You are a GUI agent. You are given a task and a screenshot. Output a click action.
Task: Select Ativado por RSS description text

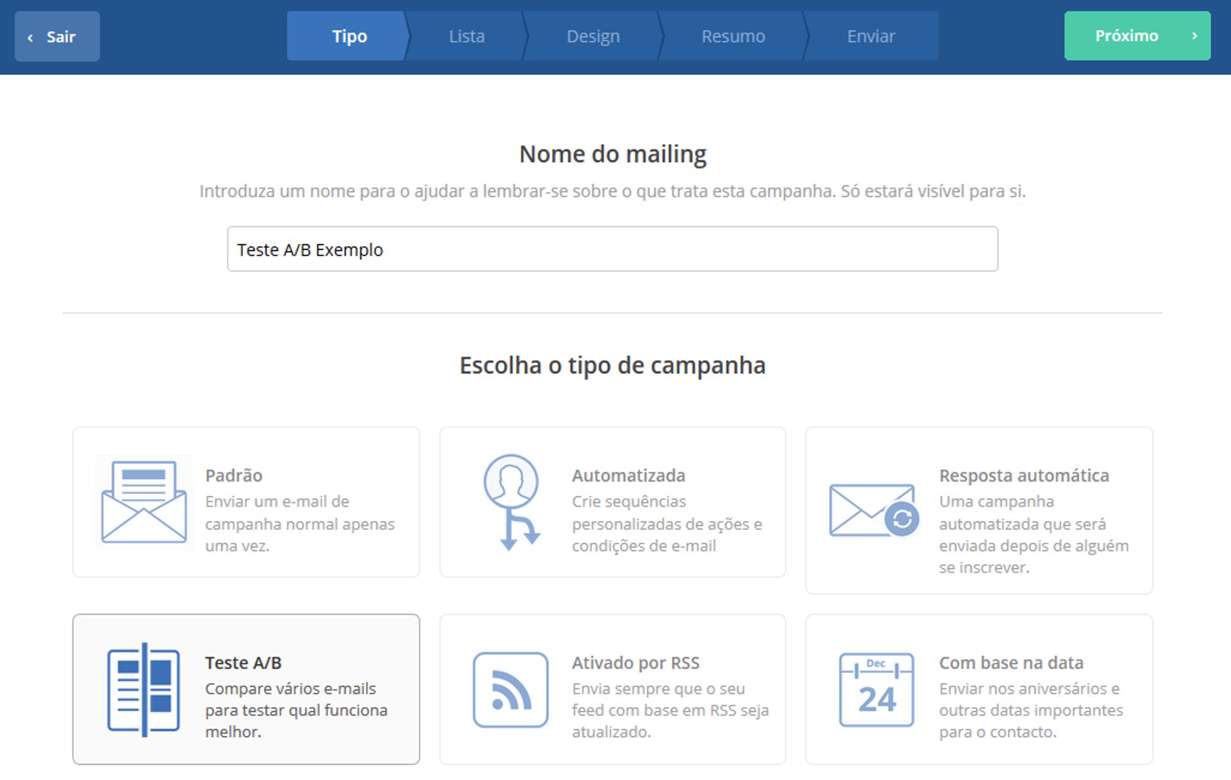(669, 710)
